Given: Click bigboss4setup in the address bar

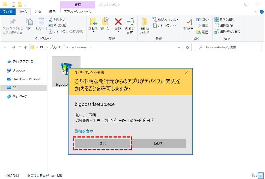Looking at the screenshot, I should [x=81, y=47].
